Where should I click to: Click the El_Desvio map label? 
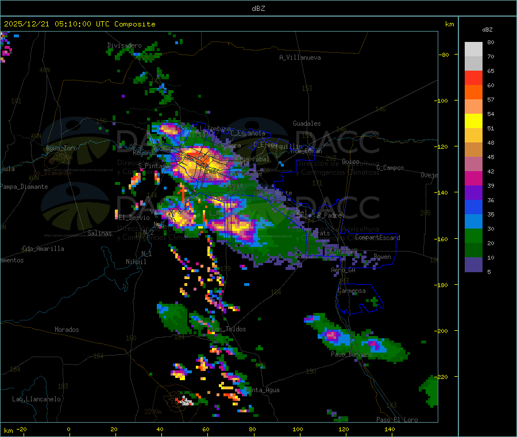pyautogui.click(x=134, y=218)
